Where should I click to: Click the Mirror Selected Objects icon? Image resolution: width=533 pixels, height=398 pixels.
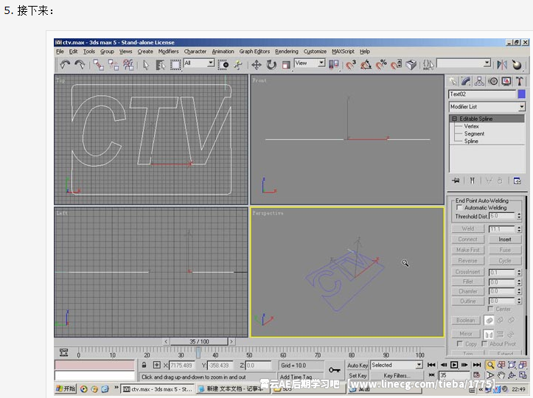[502, 65]
